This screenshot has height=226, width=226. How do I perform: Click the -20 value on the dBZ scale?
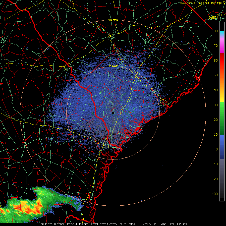pyautogui.click(x=215, y=179)
